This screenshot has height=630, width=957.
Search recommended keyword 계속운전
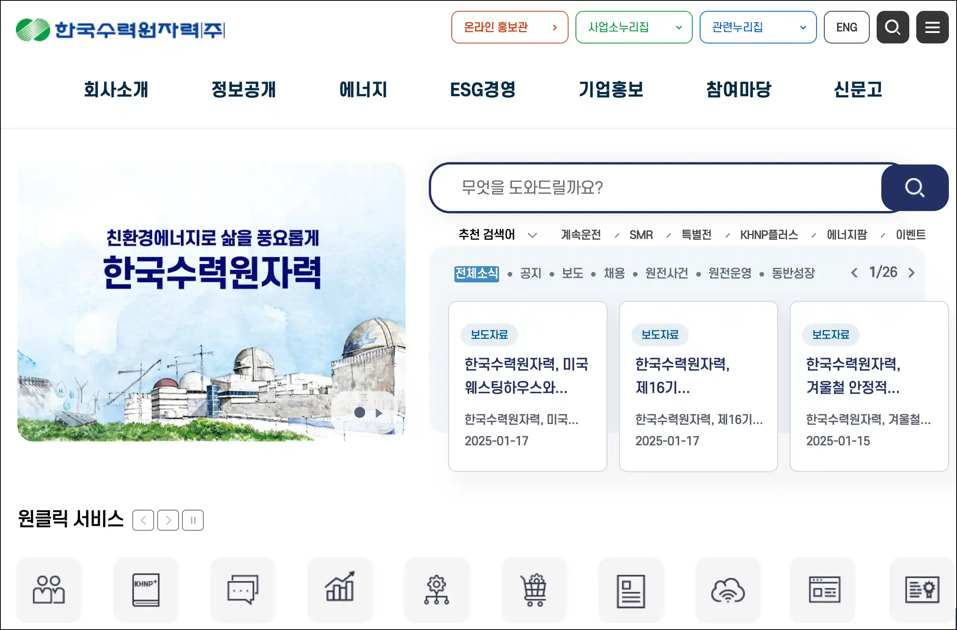pos(581,235)
